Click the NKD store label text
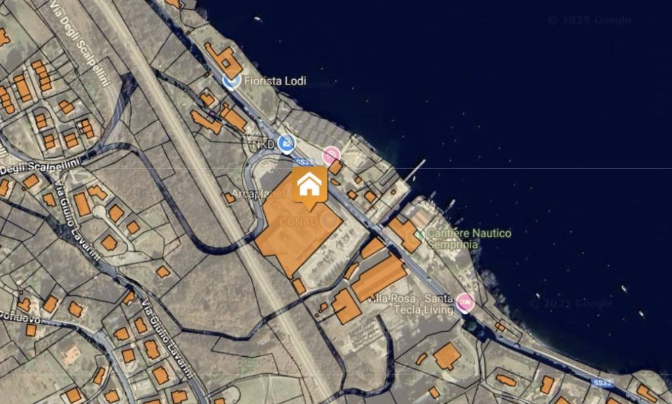 [x=264, y=145]
